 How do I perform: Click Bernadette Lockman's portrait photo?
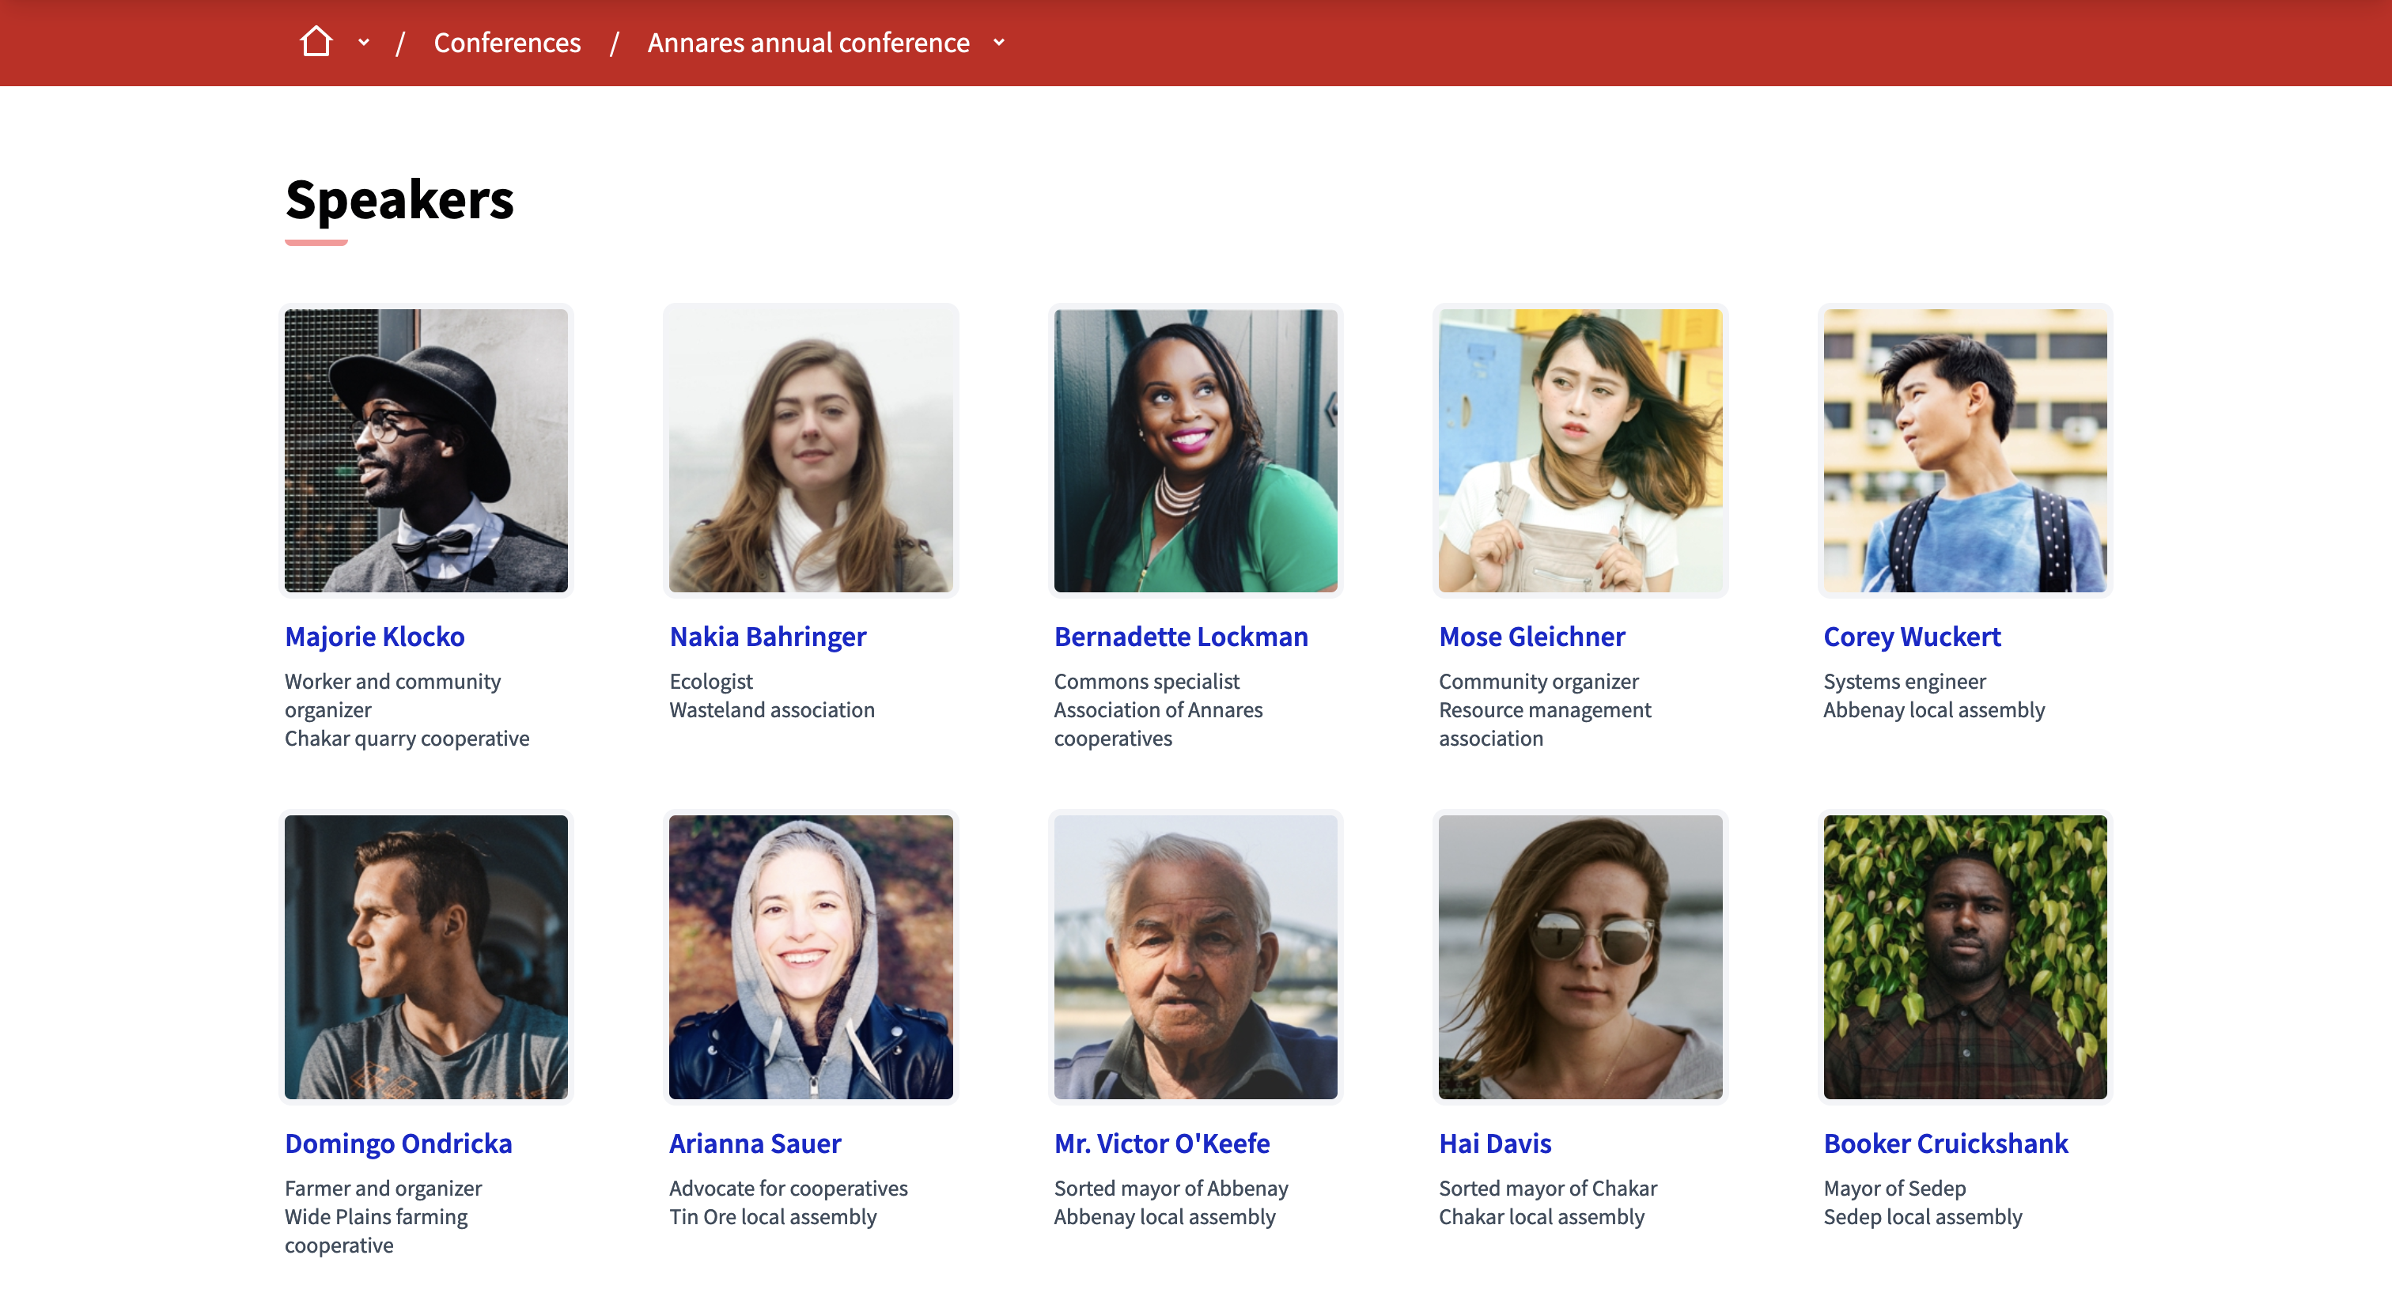click(1196, 450)
